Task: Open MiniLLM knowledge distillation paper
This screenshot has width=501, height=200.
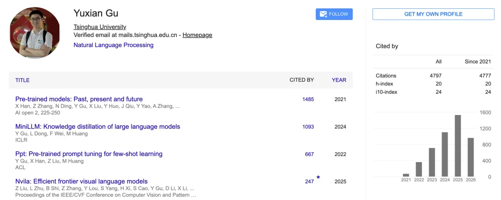Action: [x=98, y=127]
